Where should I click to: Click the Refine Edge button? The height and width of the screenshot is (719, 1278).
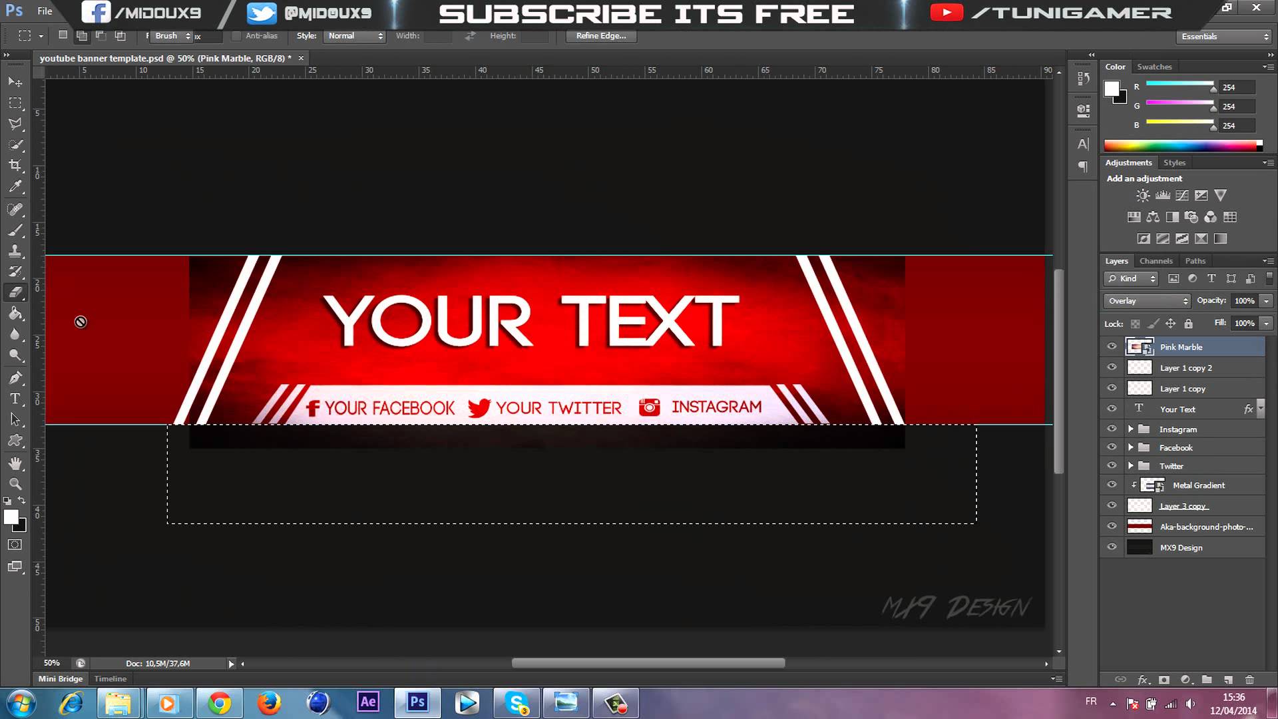[600, 35]
